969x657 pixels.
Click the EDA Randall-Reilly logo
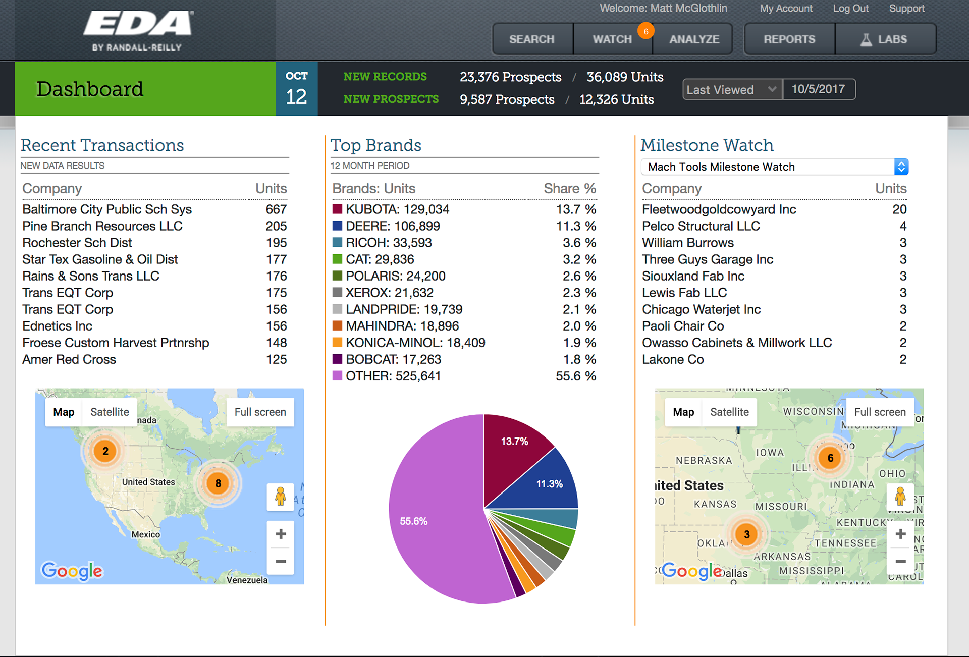click(137, 31)
